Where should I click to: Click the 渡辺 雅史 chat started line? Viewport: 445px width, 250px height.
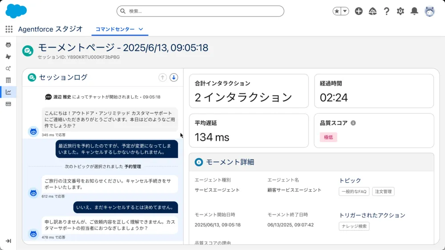(x=103, y=97)
